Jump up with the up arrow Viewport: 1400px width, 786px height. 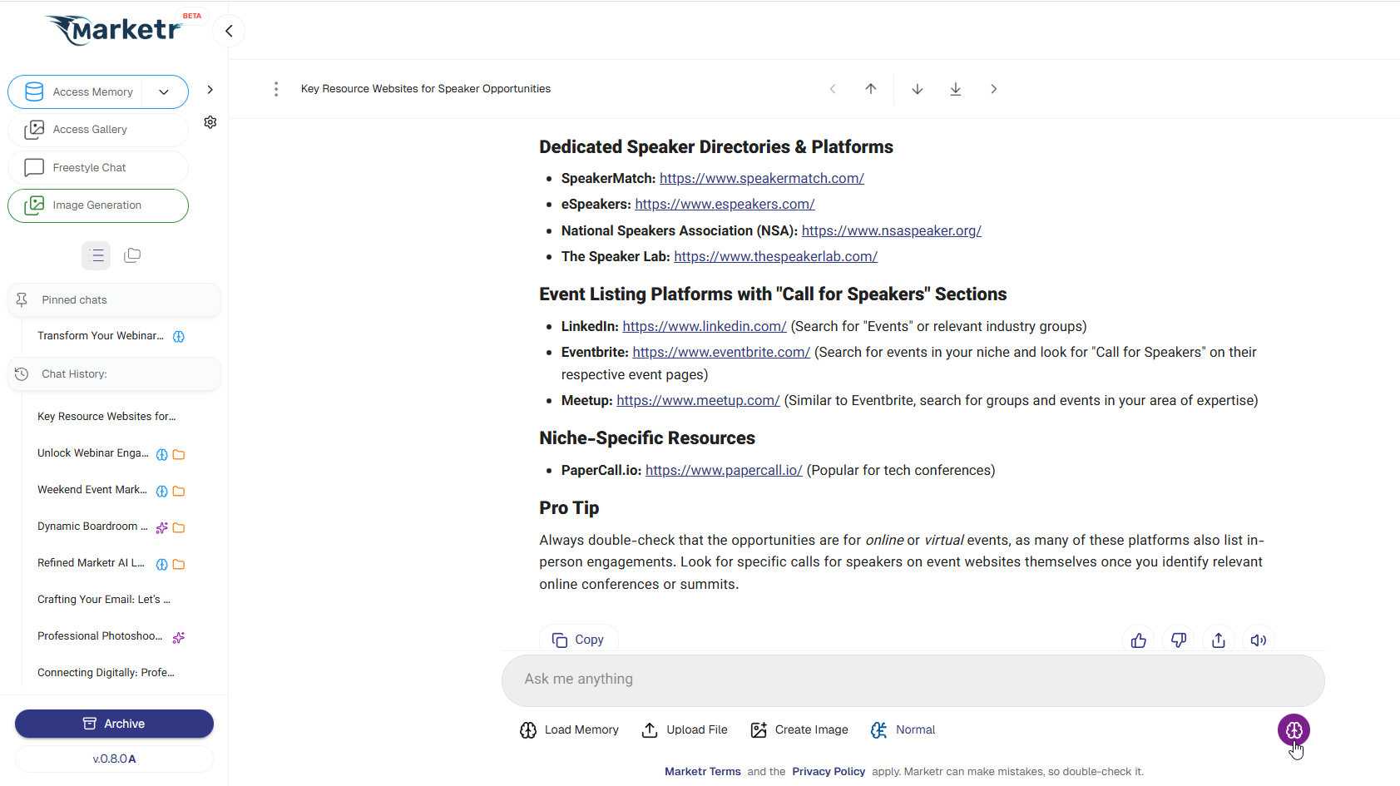871,89
